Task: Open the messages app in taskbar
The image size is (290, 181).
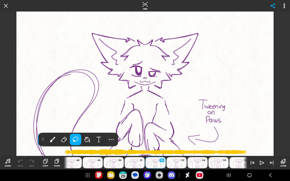Action: click(x=135, y=175)
